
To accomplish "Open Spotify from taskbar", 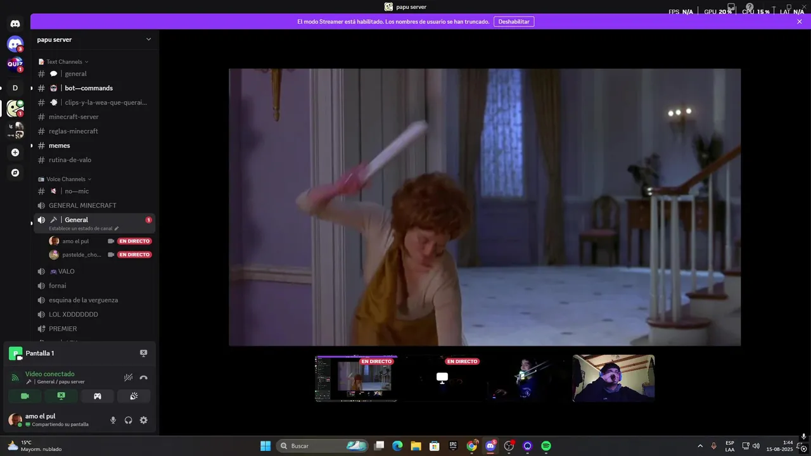I will click(546, 446).
